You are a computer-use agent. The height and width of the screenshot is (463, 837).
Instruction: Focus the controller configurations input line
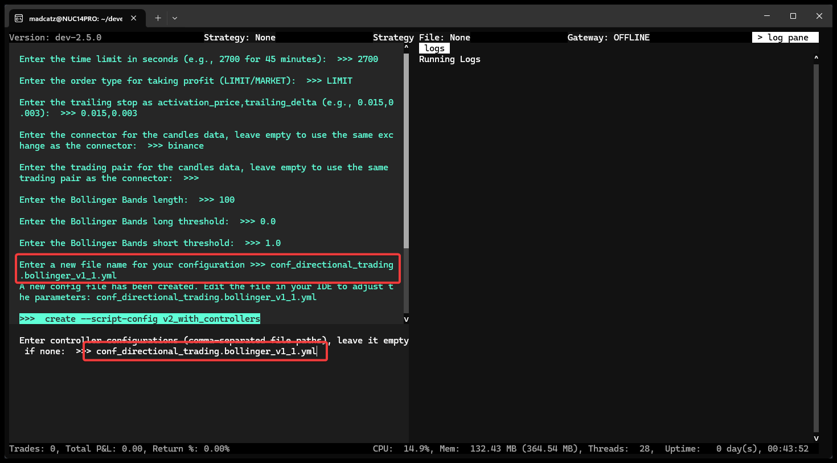point(206,351)
